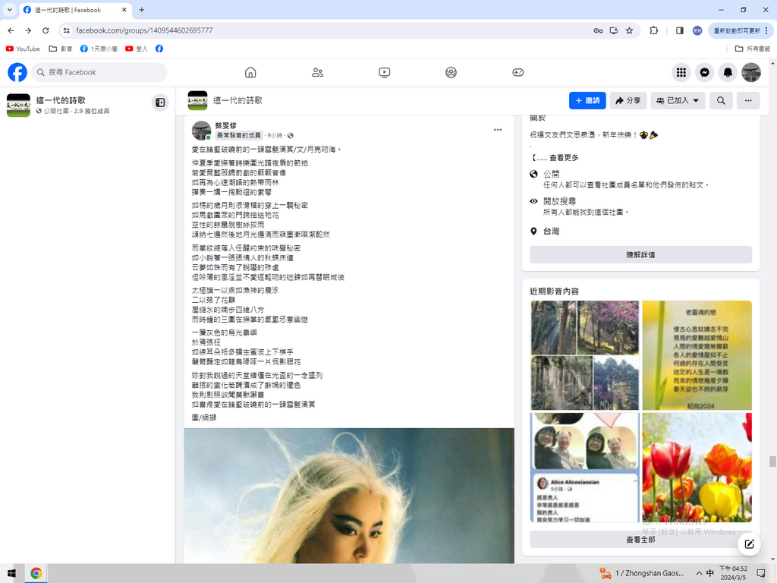This screenshot has height=583, width=777.
Task: Open the Groups icon in navigation
Action: coord(451,72)
